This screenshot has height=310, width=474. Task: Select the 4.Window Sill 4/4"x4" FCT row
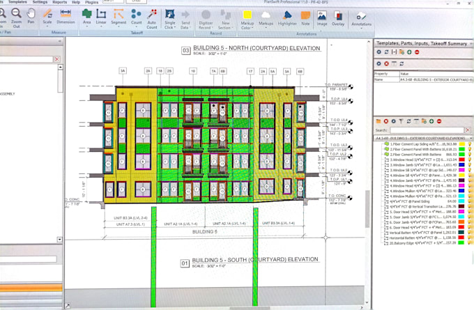[423, 176]
